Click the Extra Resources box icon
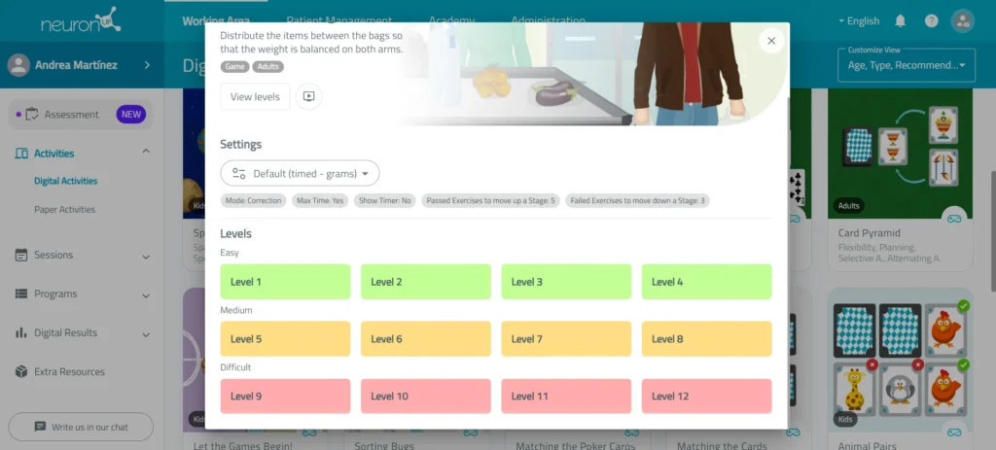 tap(21, 371)
